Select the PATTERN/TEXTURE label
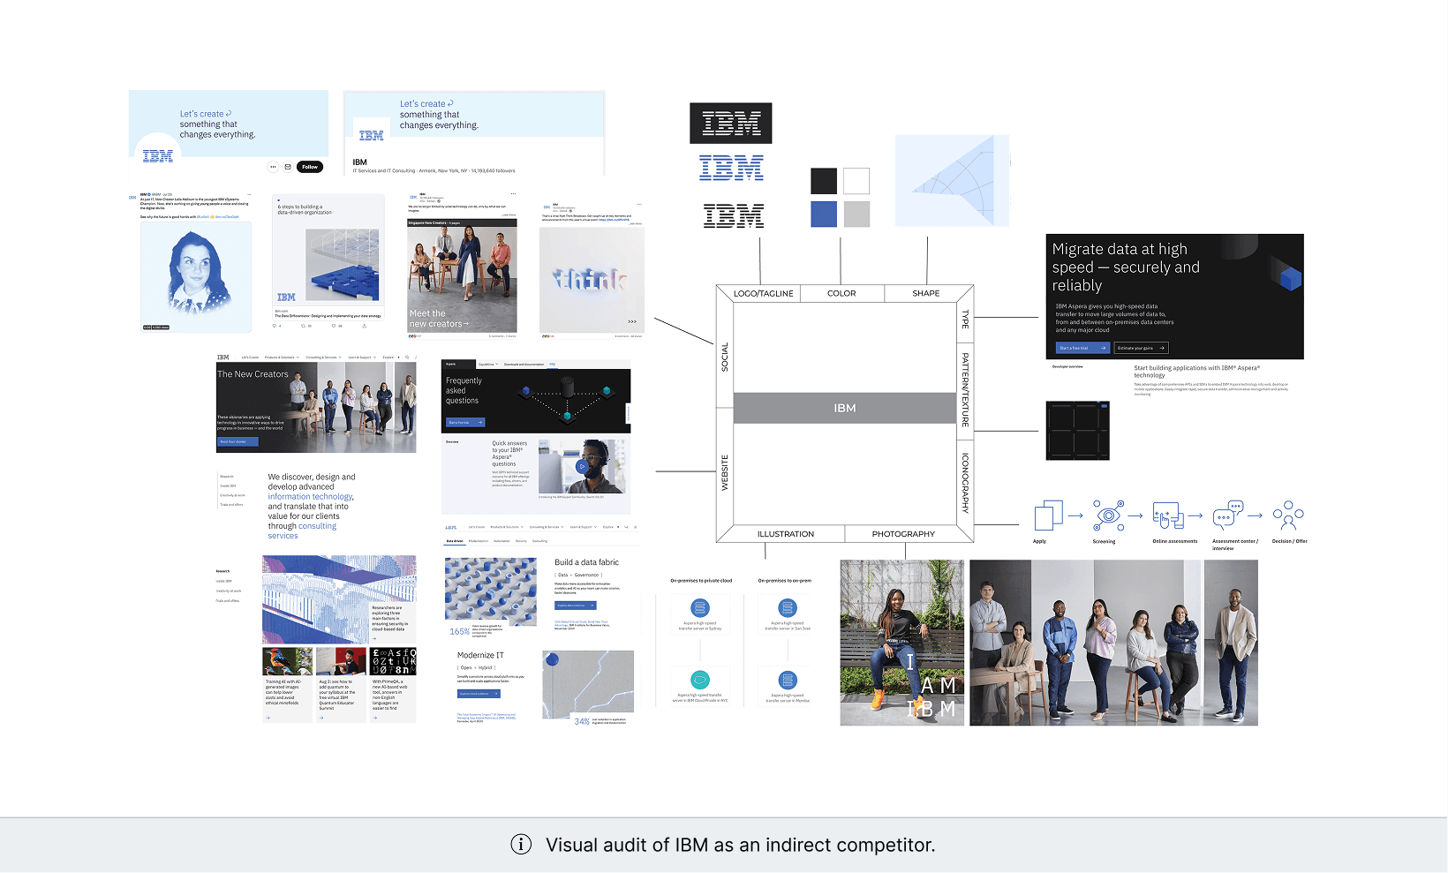Image resolution: width=1448 pixels, height=873 pixels. [x=965, y=389]
